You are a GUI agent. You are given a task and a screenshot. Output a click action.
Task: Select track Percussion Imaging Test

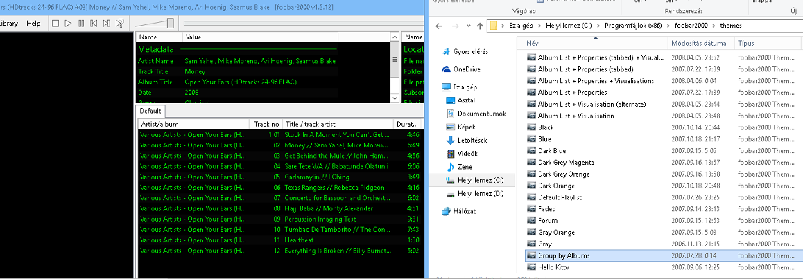280,219
